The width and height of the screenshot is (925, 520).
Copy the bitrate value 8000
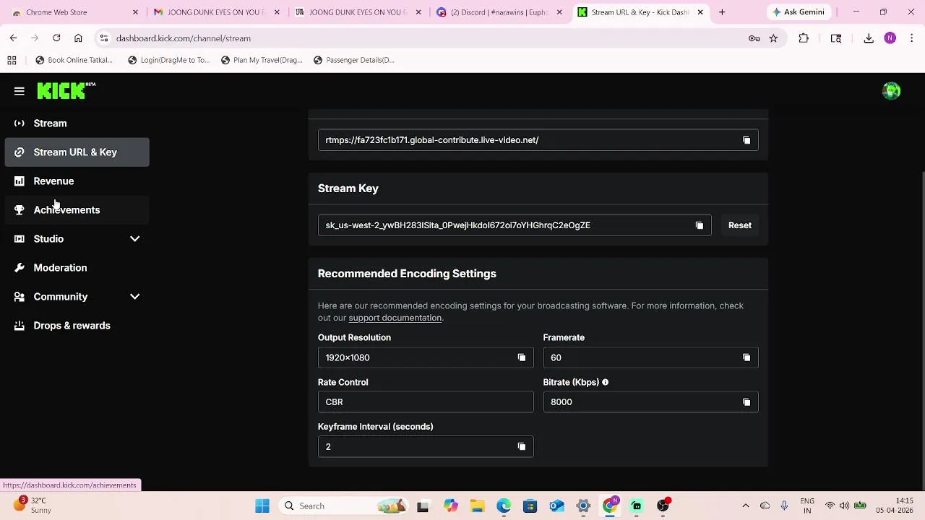(747, 402)
